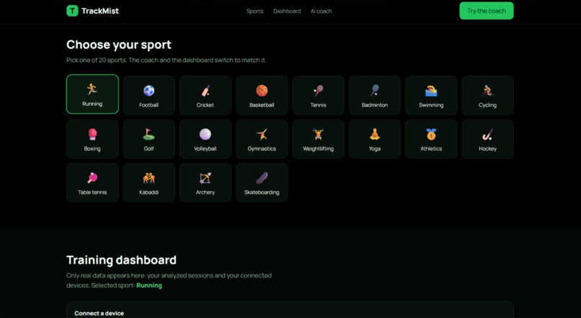The image size is (581, 318).
Task: Click the Connect a device label
Action: tap(99, 313)
